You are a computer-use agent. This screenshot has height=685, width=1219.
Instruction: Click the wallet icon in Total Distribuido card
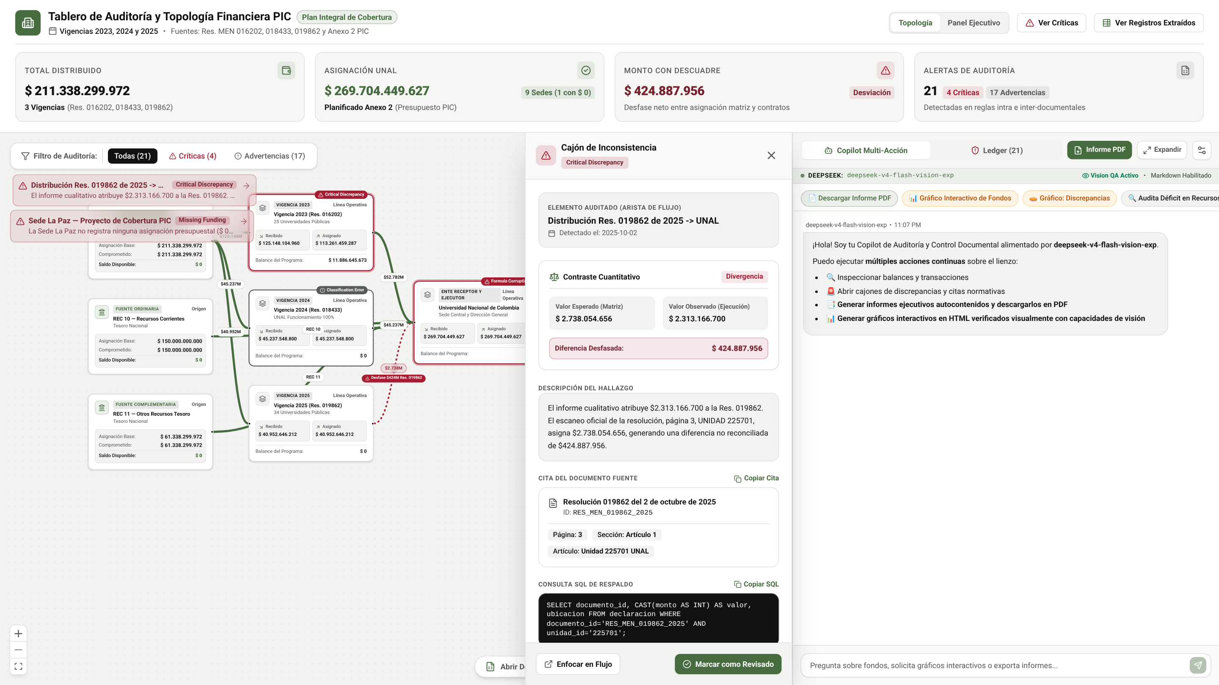point(286,71)
